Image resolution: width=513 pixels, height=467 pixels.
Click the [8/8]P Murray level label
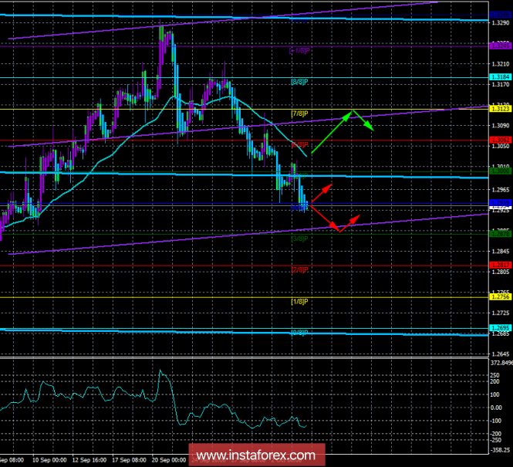click(299, 82)
